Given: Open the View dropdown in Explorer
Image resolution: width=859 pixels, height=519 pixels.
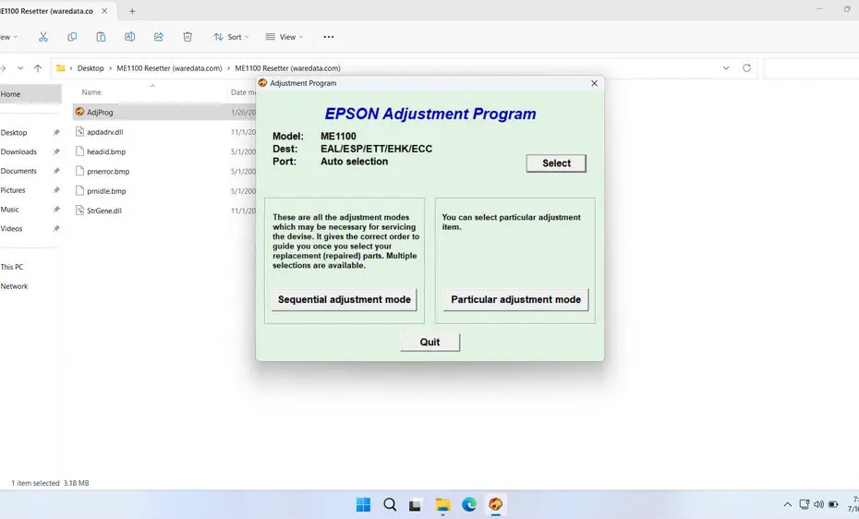Looking at the screenshot, I should point(284,37).
